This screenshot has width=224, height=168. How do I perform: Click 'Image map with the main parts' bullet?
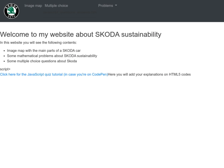(x=44, y=51)
